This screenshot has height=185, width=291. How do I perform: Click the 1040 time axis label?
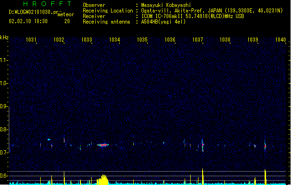280,39
